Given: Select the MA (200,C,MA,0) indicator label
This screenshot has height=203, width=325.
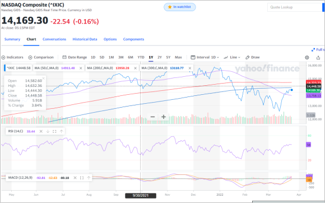Looking at the screenshot, I should (100, 68).
